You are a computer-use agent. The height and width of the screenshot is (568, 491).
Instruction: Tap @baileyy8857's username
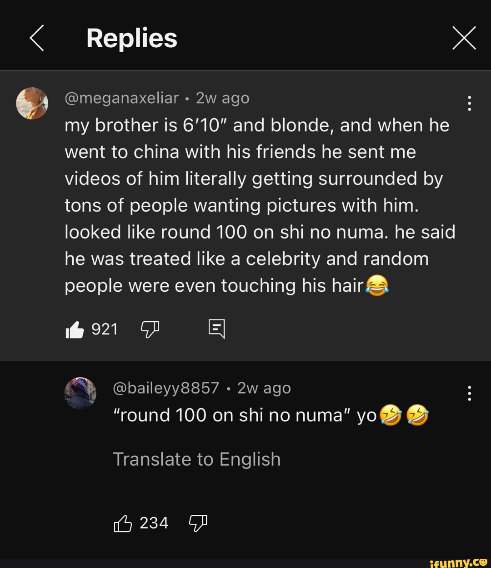165,388
